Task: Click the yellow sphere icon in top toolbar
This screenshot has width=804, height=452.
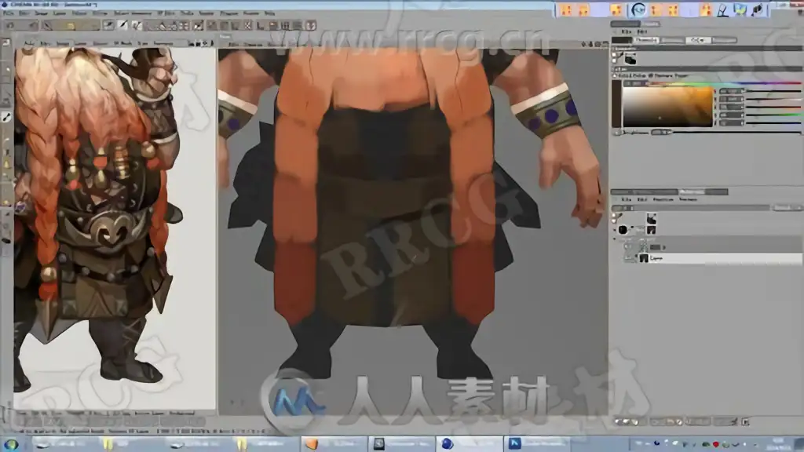Action: coord(70,26)
